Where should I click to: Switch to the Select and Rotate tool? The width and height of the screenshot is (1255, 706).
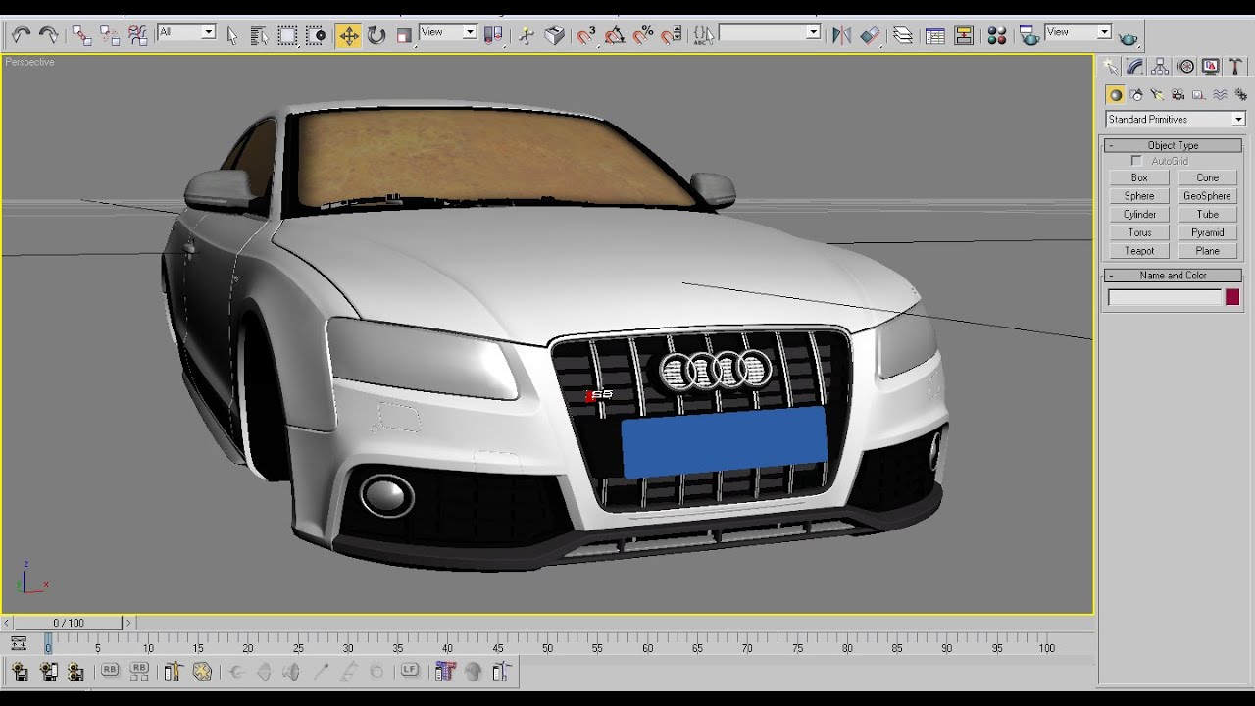tap(376, 35)
